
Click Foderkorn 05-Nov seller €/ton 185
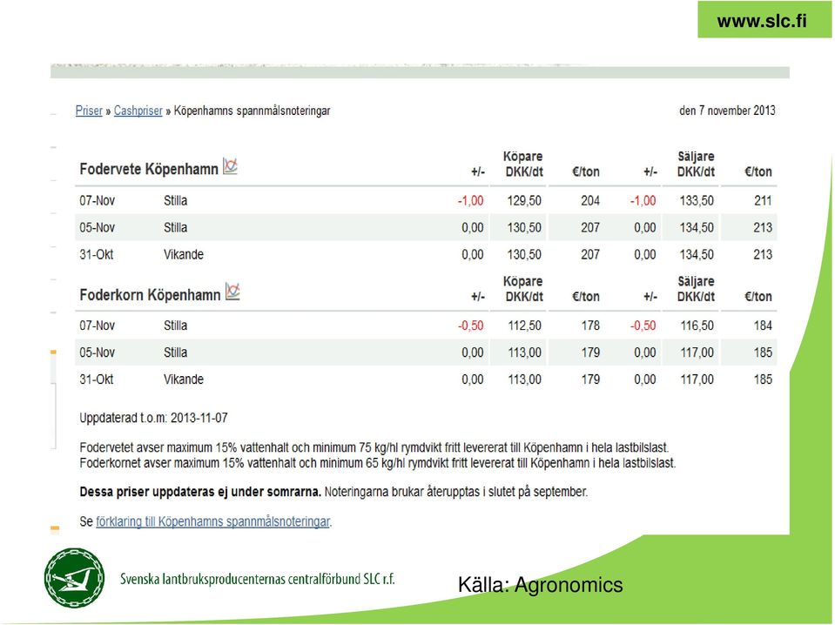click(x=763, y=353)
